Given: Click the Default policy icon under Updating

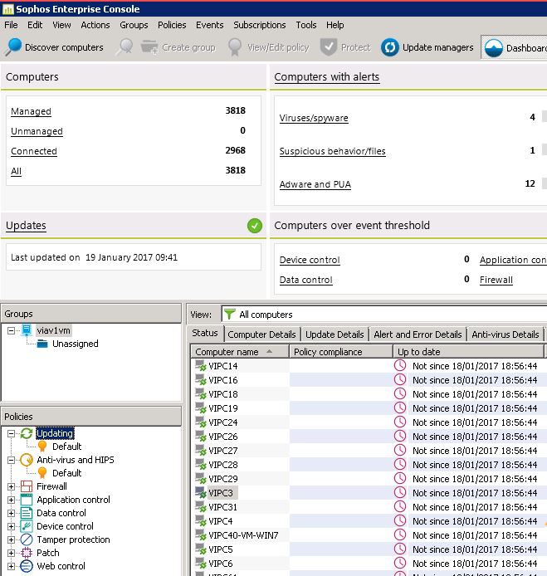Looking at the screenshot, I should tap(42, 447).
